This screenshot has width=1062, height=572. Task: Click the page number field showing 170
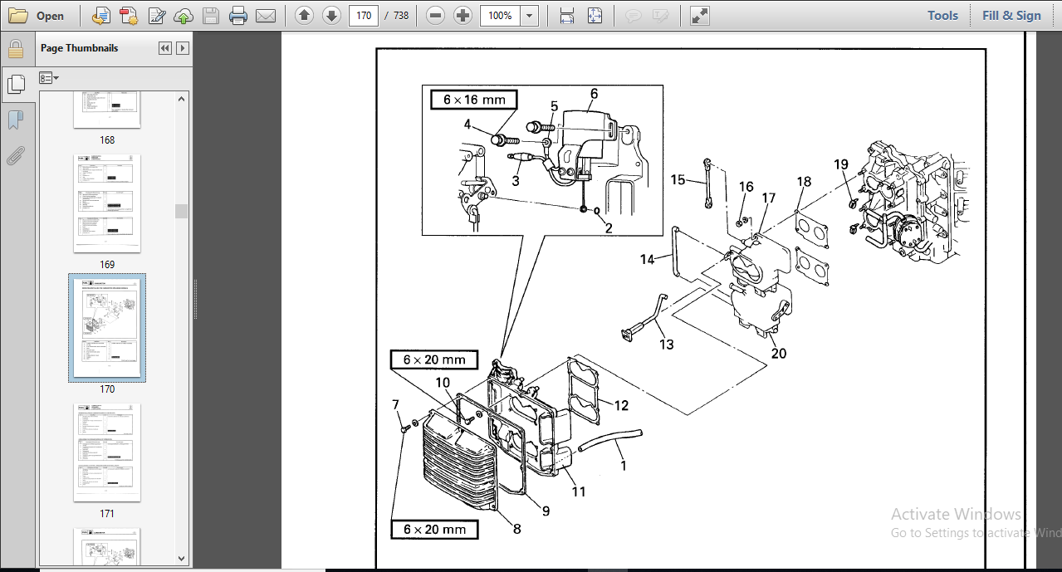click(x=364, y=16)
